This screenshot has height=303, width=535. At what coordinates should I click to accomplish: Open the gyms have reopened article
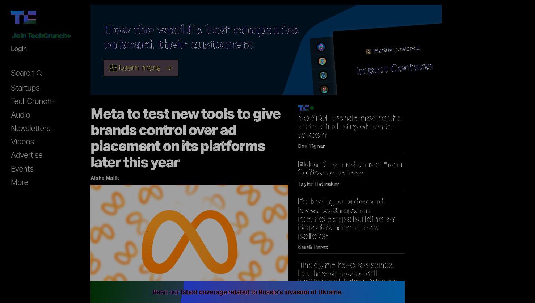click(347, 271)
